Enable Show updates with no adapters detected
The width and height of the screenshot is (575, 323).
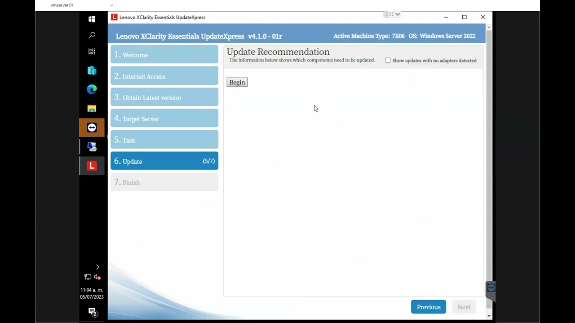point(388,60)
